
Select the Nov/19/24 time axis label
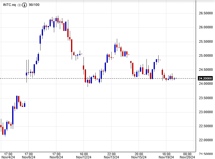166,157
